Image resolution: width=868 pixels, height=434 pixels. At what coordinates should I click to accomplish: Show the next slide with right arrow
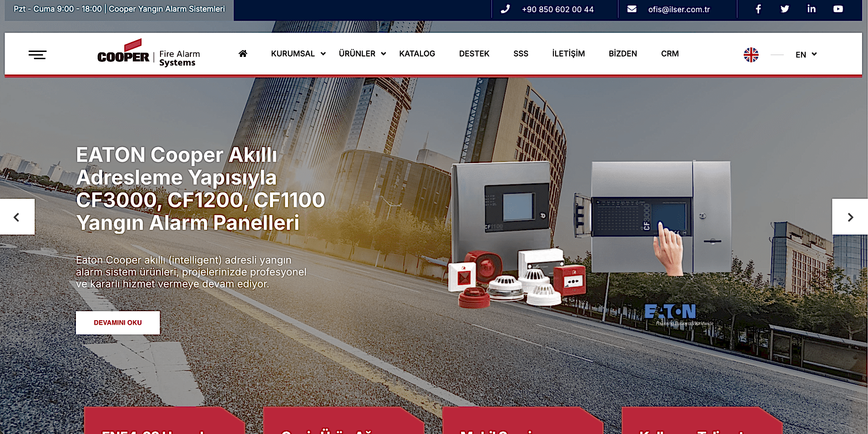(850, 217)
